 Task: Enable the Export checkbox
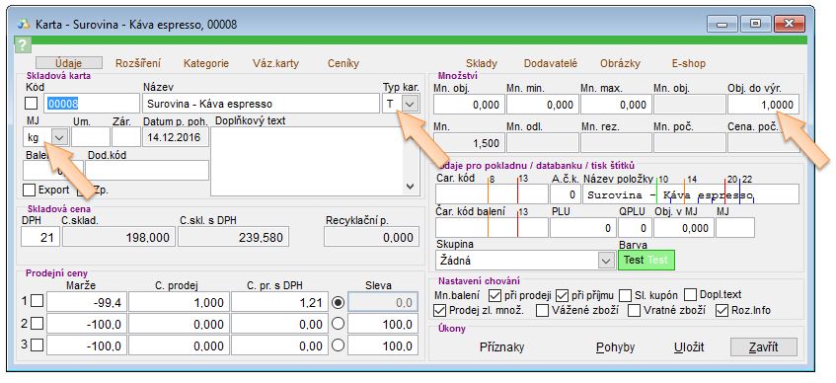[x=30, y=190]
